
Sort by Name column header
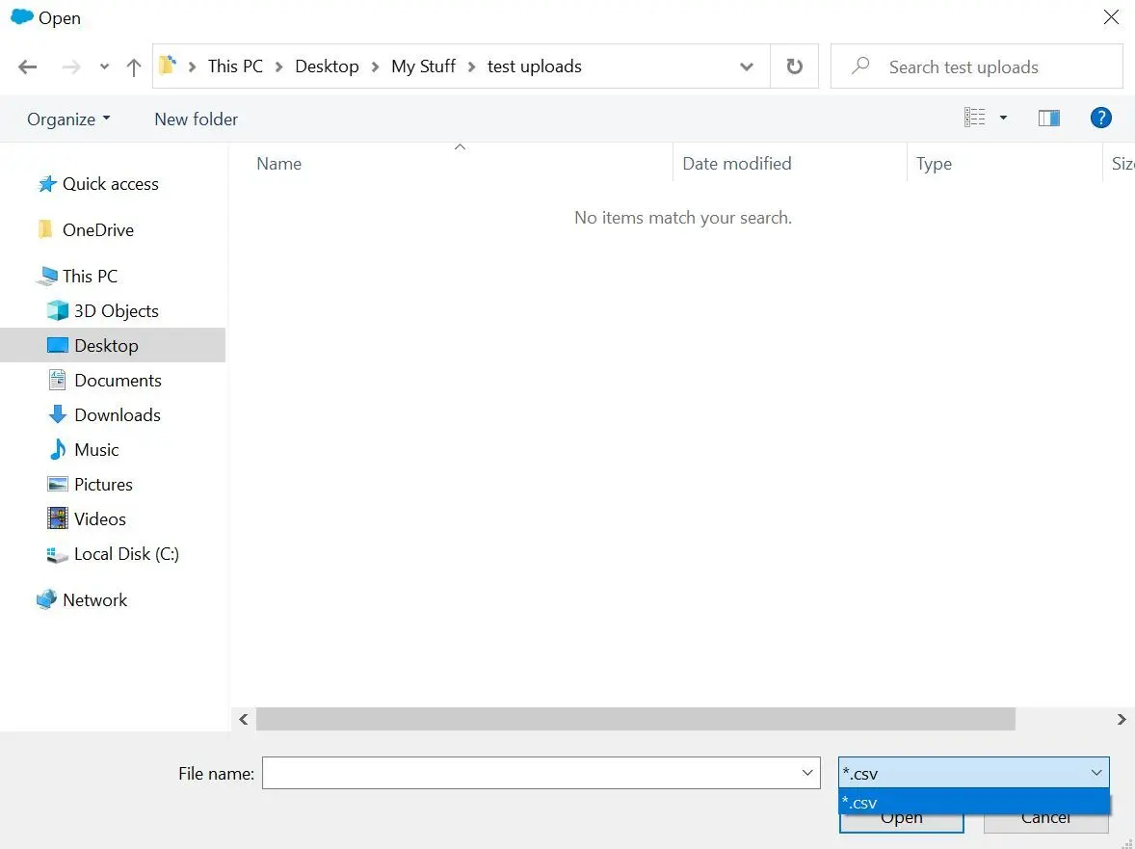tap(278, 164)
